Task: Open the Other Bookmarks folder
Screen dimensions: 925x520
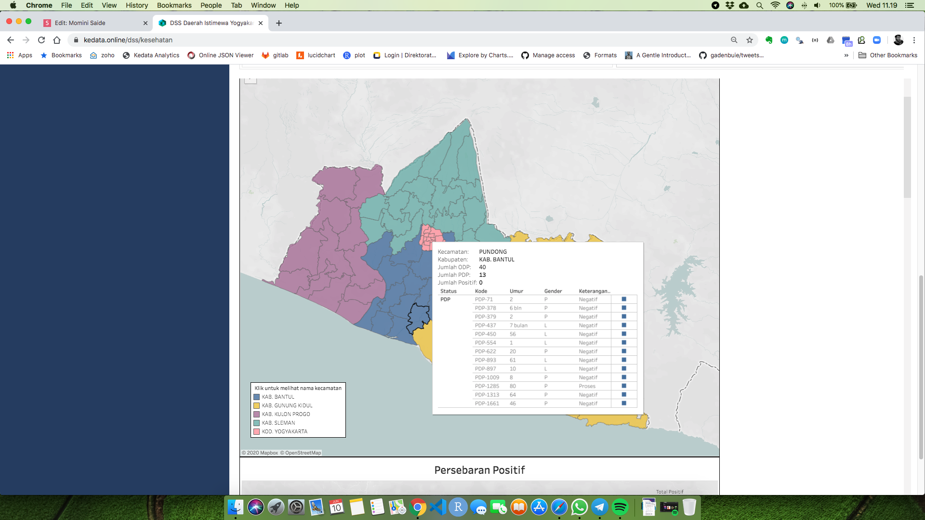Action: [x=888, y=55]
